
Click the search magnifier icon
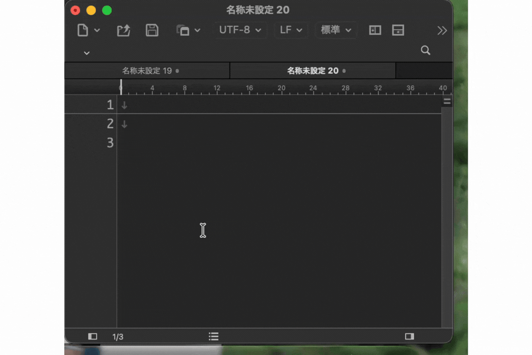pos(426,50)
